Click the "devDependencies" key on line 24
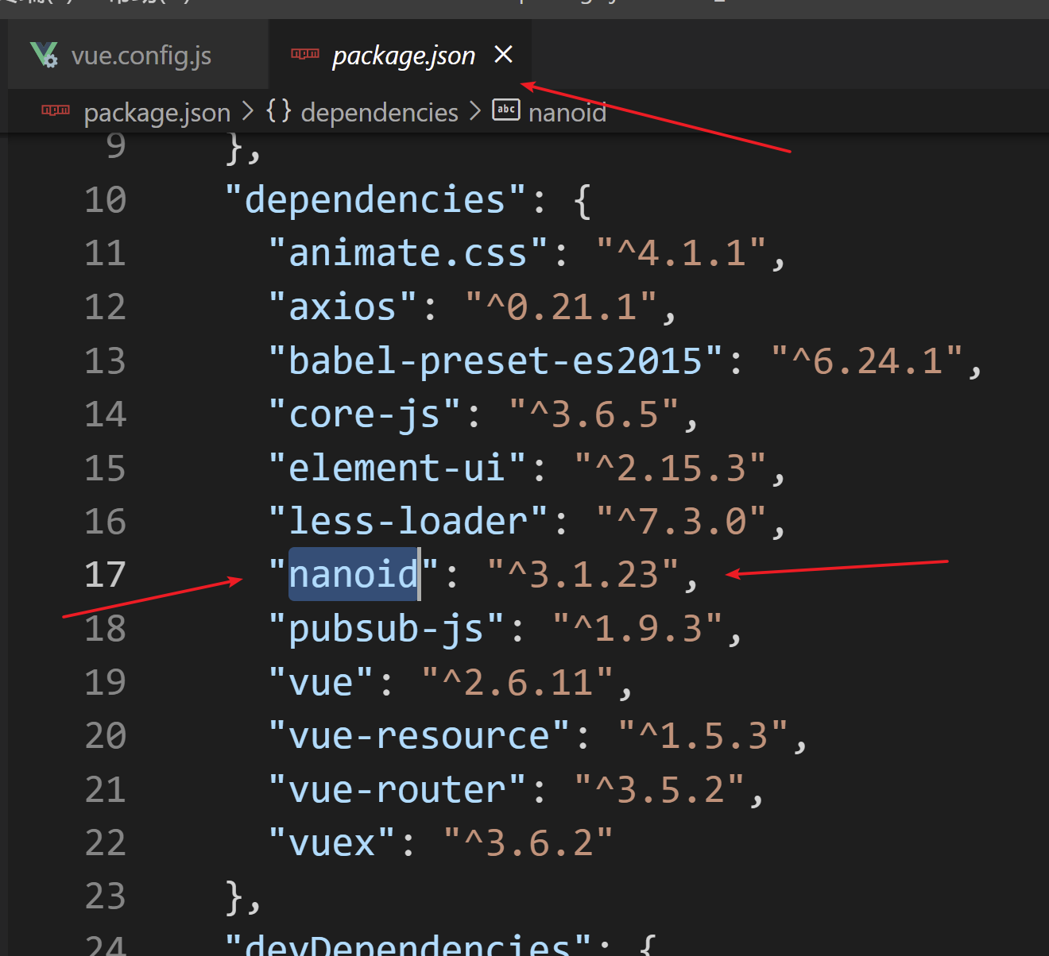 pos(408,945)
